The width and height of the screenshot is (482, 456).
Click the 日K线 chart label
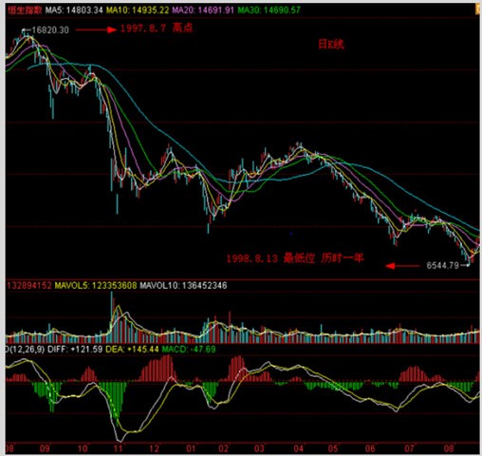[x=331, y=45]
